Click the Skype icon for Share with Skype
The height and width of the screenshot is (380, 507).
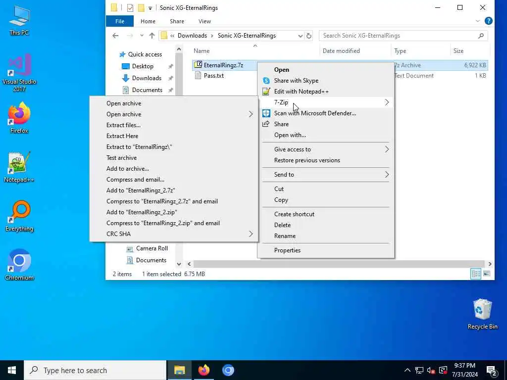[x=266, y=81]
